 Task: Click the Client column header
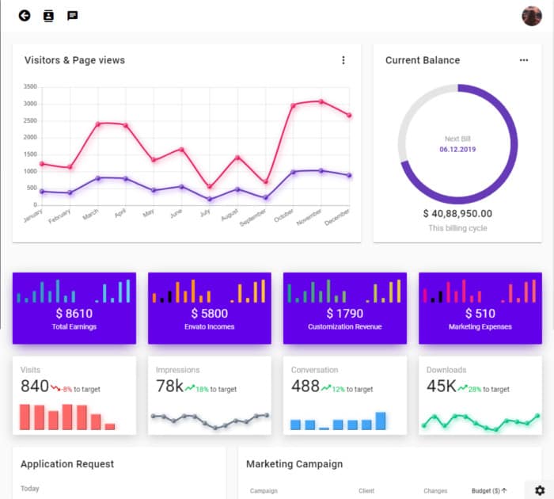pos(366,491)
